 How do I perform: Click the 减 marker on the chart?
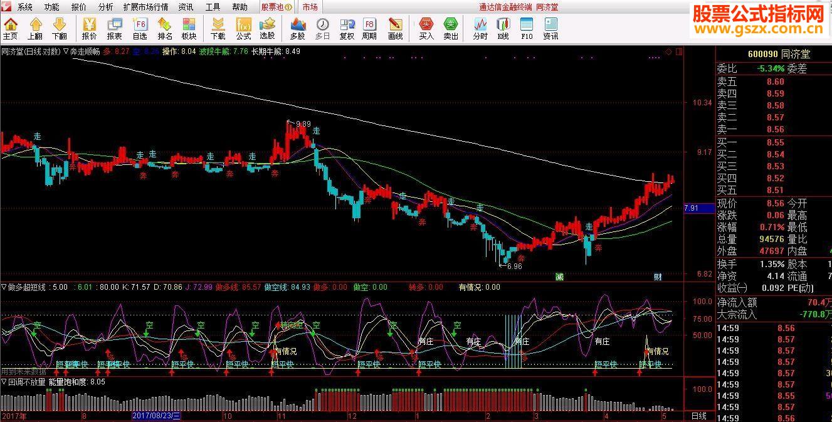point(559,277)
